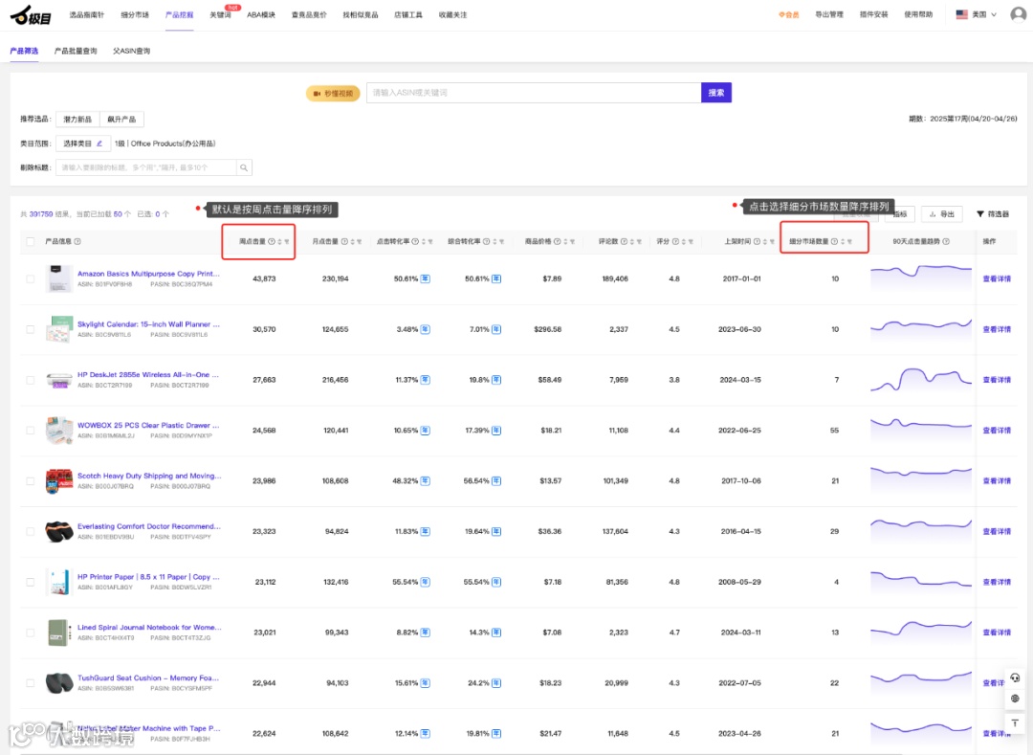Viewport: 1033px width, 755px height.
Task: Click the 极目 logo icon
Action: tap(31, 14)
